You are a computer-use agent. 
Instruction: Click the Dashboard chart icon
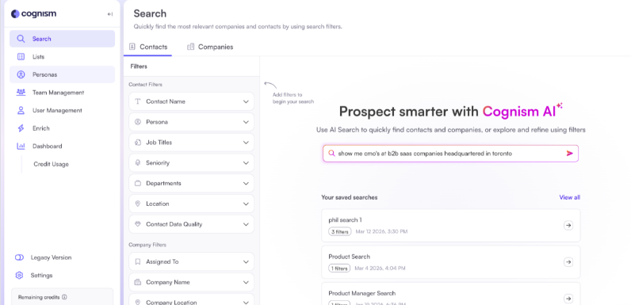[21, 146]
